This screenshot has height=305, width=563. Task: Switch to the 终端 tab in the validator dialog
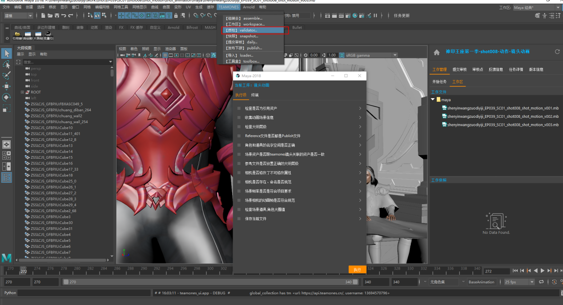point(255,95)
